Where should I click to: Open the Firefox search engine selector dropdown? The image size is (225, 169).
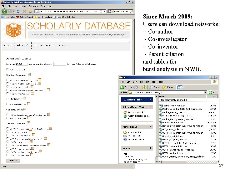click(110, 11)
